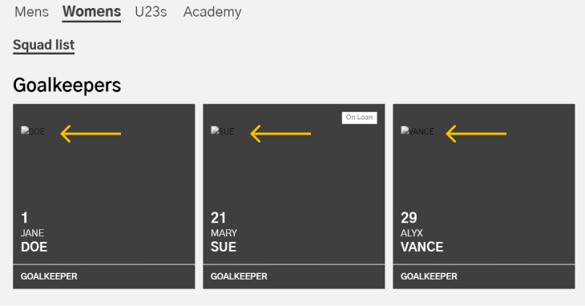Open Jane Doe's player card

(x=104, y=196)
